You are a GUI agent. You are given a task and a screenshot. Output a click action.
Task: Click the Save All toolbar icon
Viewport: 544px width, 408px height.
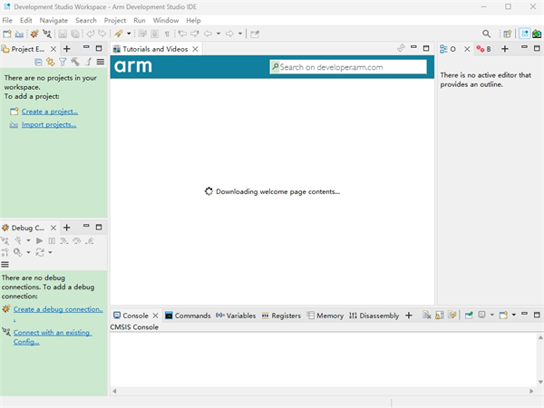(75, 34)
